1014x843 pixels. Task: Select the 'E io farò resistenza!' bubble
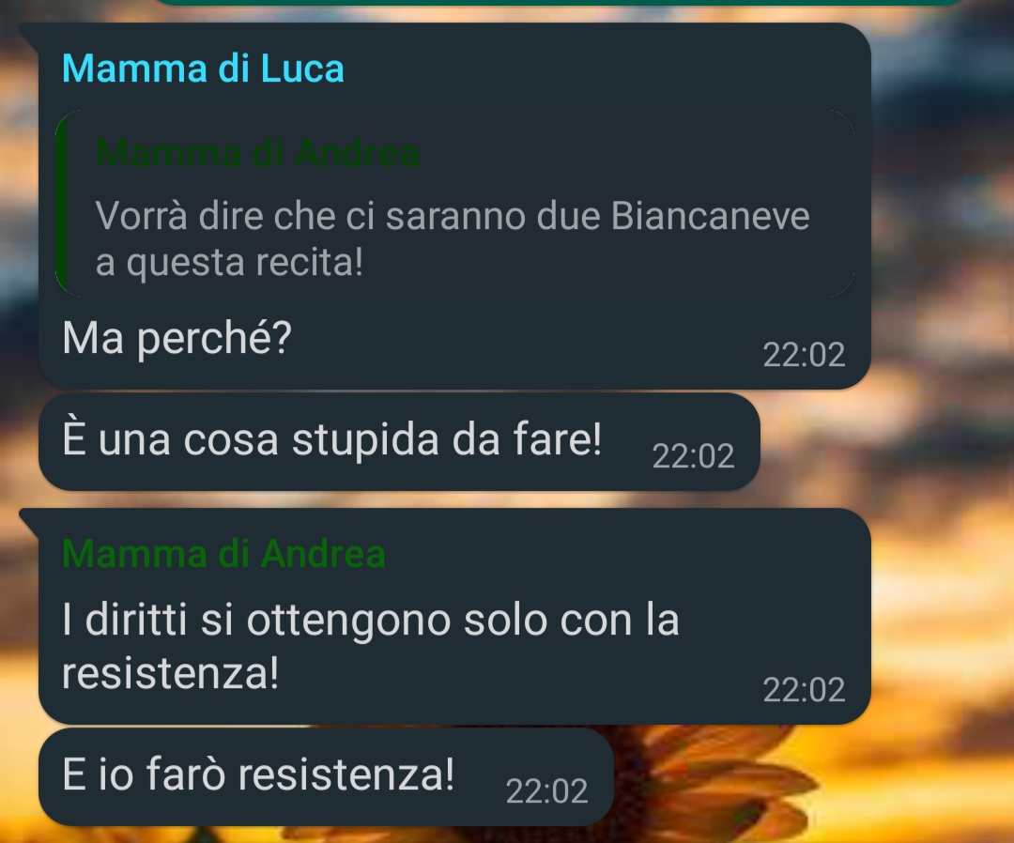326,776
